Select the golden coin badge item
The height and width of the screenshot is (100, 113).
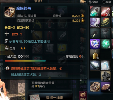pos(105,22)
